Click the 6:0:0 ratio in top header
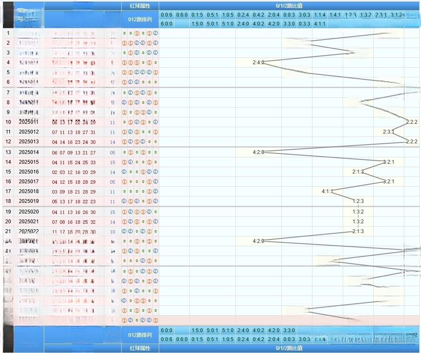Viewport: 421px width, 353px height. [166, 24]
